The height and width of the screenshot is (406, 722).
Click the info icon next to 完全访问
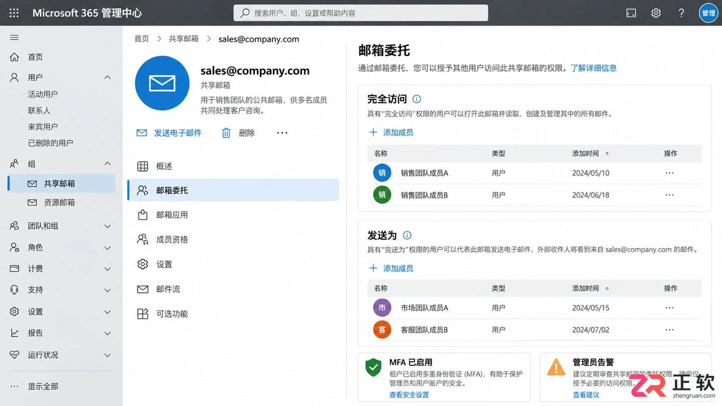416,99
